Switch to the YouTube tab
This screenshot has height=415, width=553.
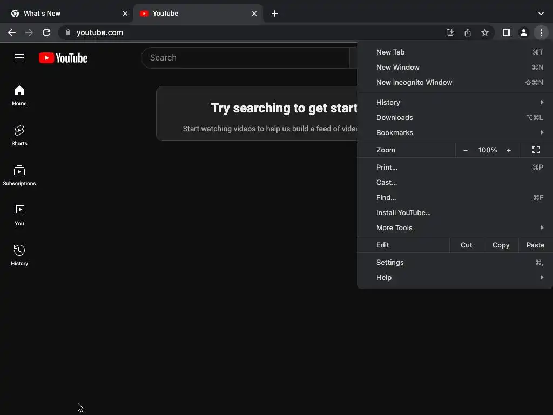198,14
